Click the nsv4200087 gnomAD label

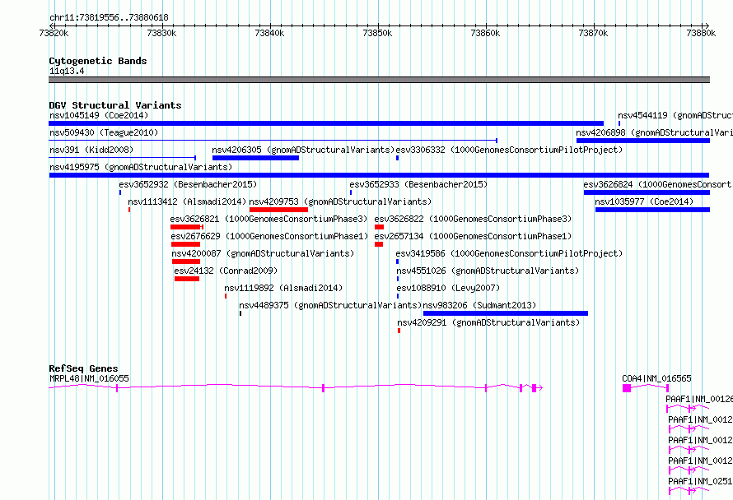point(263,253)
